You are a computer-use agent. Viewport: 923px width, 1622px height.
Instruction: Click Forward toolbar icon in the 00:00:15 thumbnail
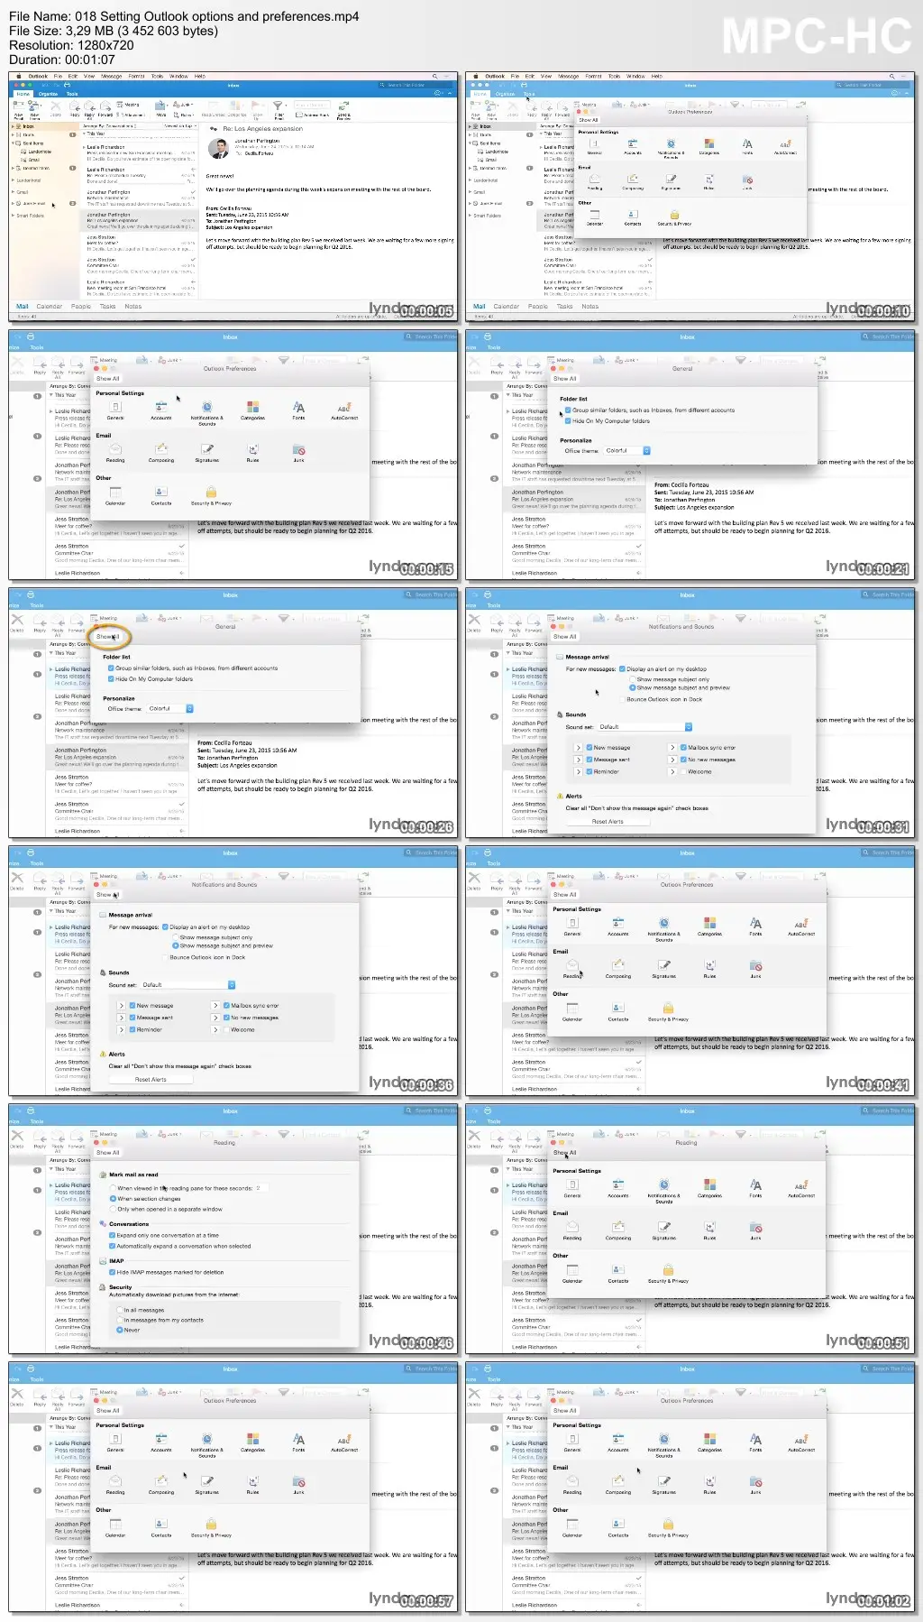coord(77,363)
